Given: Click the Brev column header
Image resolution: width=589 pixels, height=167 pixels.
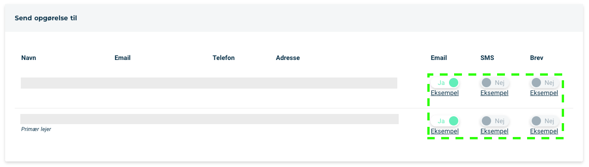Looking at the screenshot, I should pyautogui.click(x=537, y=58).
